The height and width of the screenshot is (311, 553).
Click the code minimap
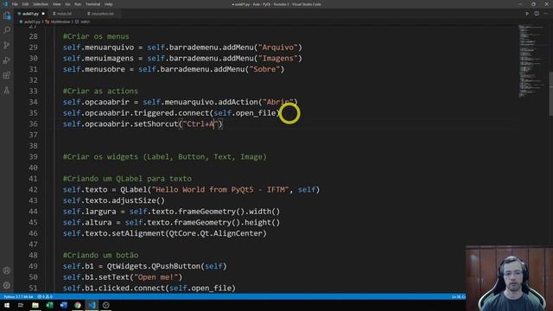point(532,61)
